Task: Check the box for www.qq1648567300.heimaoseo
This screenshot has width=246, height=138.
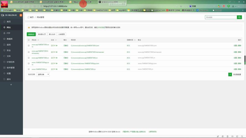Action: (29, 52)
